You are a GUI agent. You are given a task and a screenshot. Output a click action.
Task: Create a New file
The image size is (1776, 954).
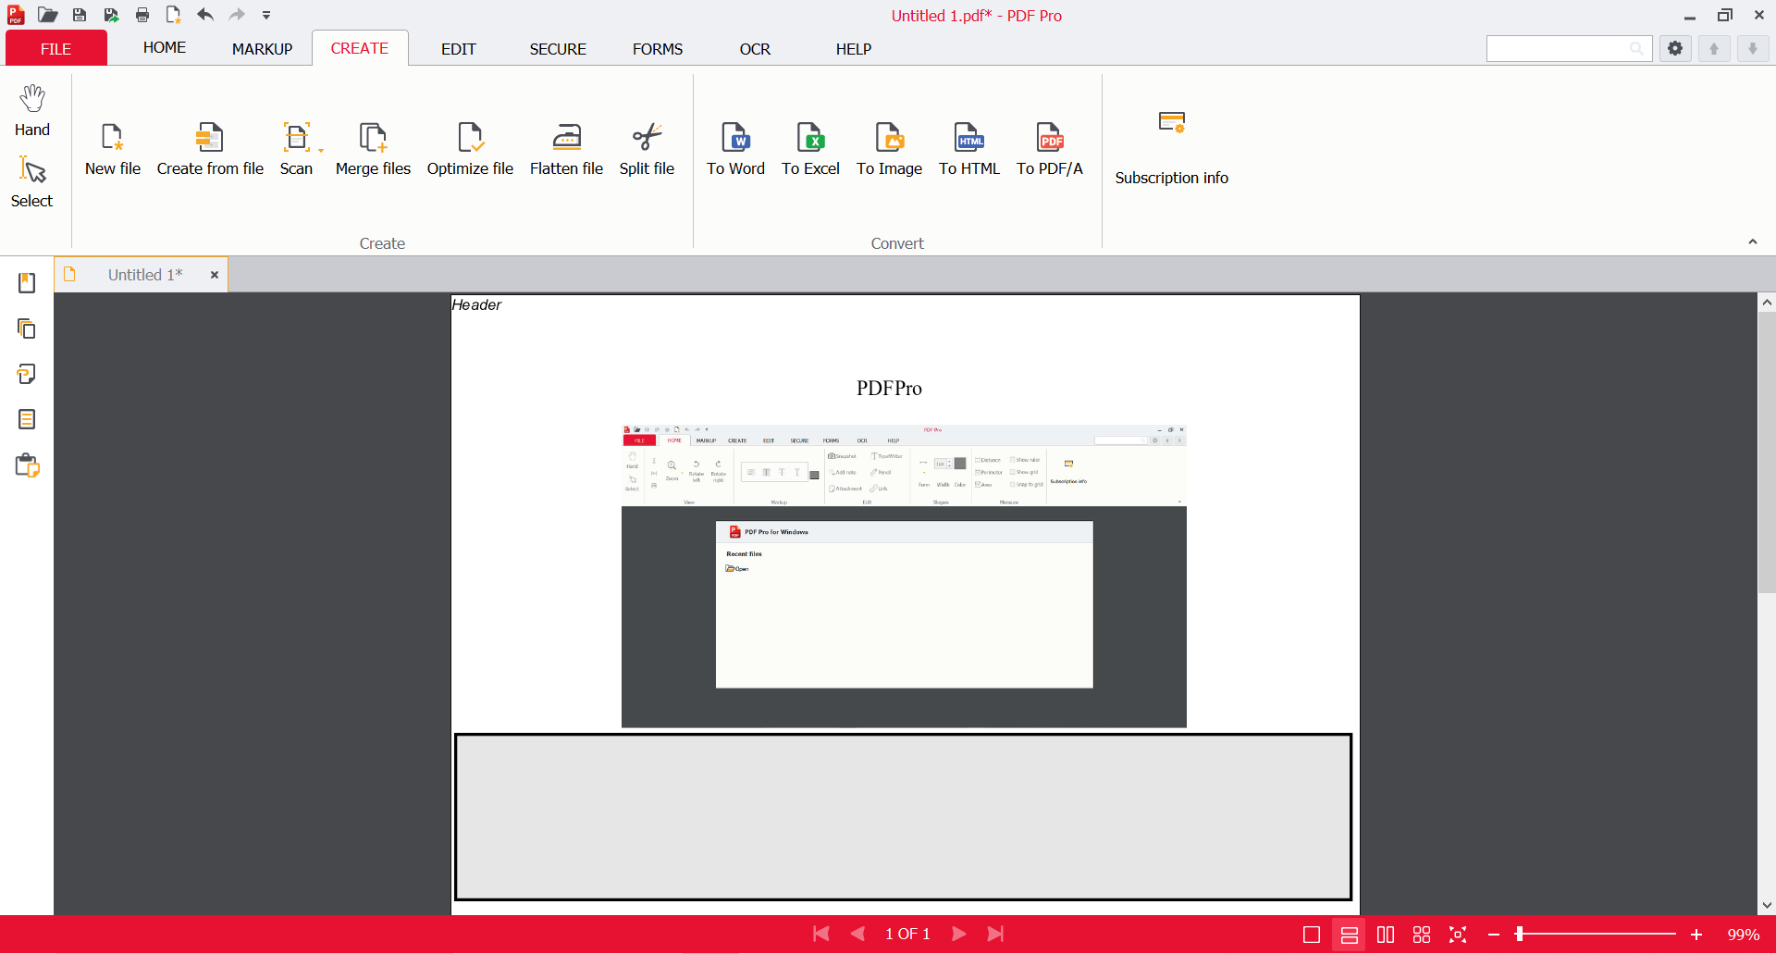pos(113,149)
